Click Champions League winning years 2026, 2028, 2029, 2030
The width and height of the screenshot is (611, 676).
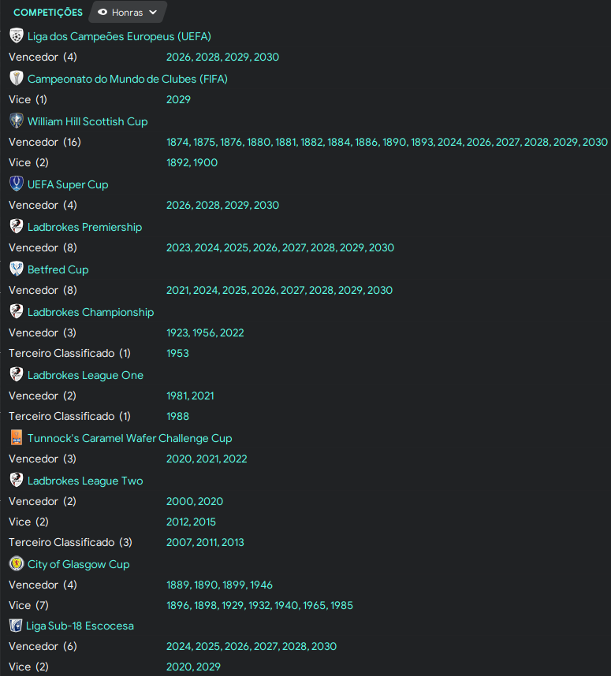tap(222, 57)
